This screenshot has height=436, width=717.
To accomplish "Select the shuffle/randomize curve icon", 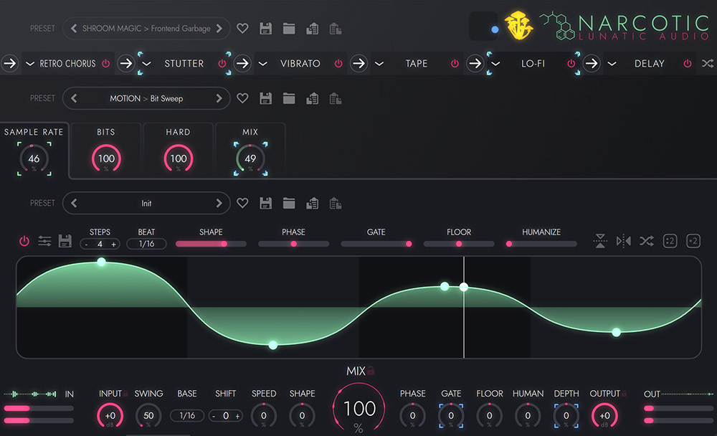I will [647, 242].
